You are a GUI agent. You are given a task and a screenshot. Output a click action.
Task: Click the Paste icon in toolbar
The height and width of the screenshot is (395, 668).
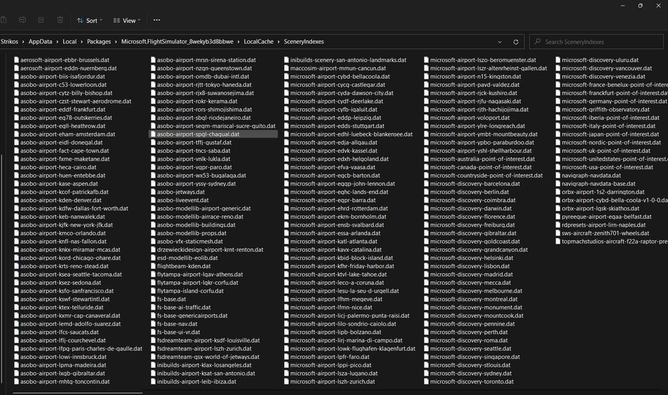point(5,21)
